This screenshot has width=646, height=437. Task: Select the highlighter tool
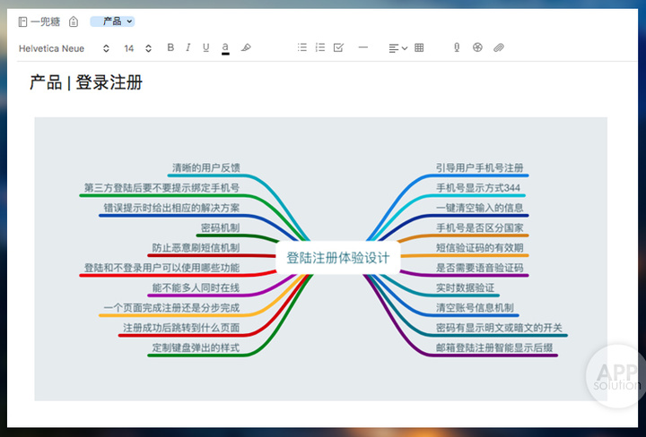[246, 47]
